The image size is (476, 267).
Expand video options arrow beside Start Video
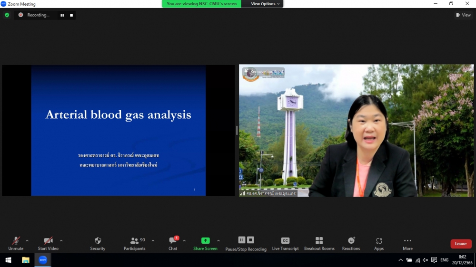click(x=61, y=240)
